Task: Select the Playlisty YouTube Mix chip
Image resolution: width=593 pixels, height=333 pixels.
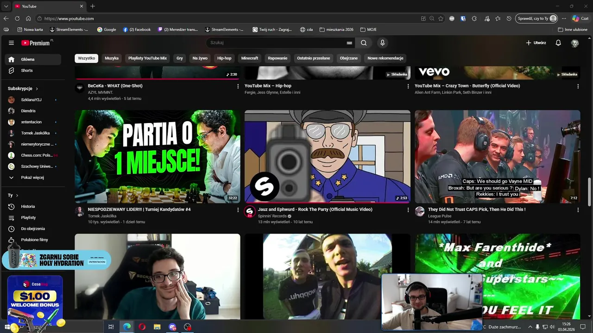Action: (x=147, y=58)
